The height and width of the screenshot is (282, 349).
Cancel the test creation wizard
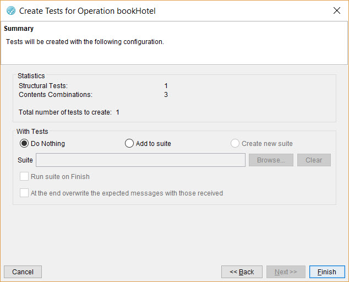point(23,272)
